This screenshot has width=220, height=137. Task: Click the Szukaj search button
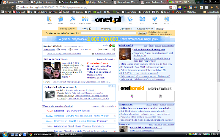click(x=142, y=33)
